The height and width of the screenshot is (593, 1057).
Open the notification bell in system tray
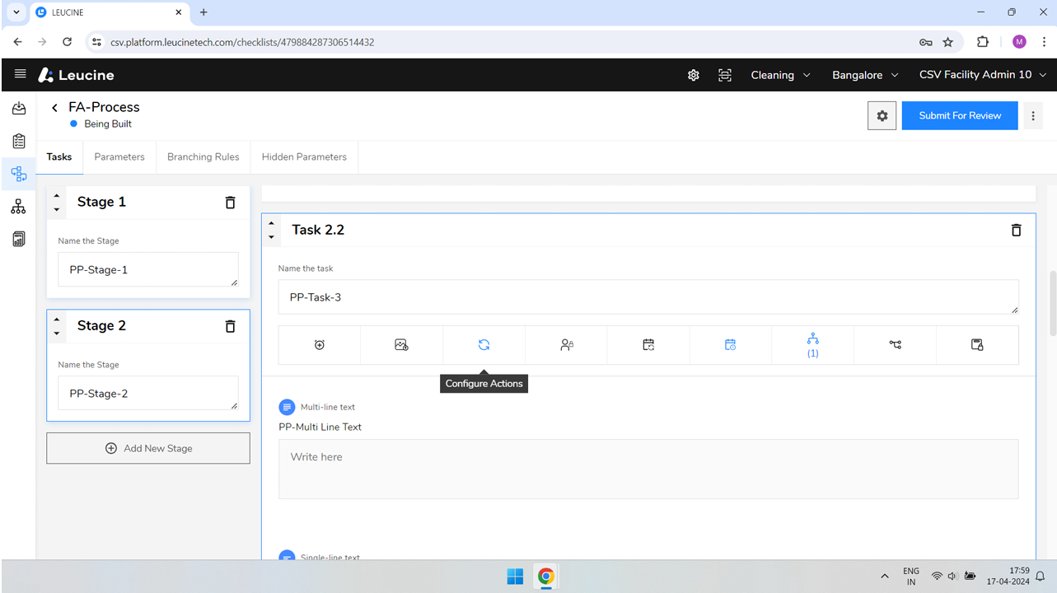pos(1041,577)
